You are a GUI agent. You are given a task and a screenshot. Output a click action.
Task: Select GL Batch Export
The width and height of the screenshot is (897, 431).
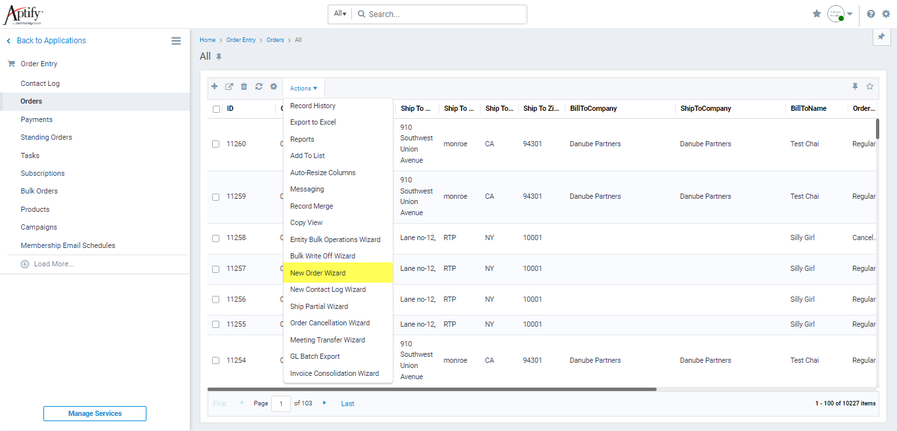315,356
